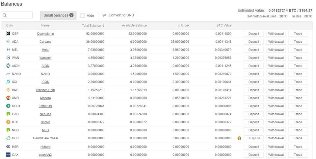Click Trade in the GAS row
Viewport: 316px width, 159px height.
(x=298, y=114)
